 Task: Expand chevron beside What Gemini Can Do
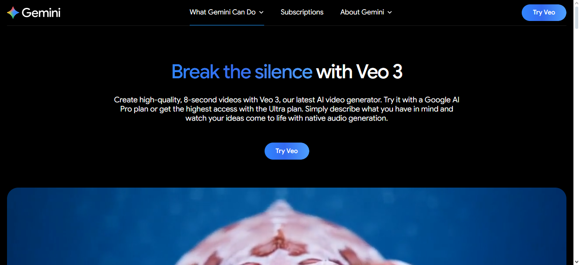pyautogui.click(x=262, y=12)
